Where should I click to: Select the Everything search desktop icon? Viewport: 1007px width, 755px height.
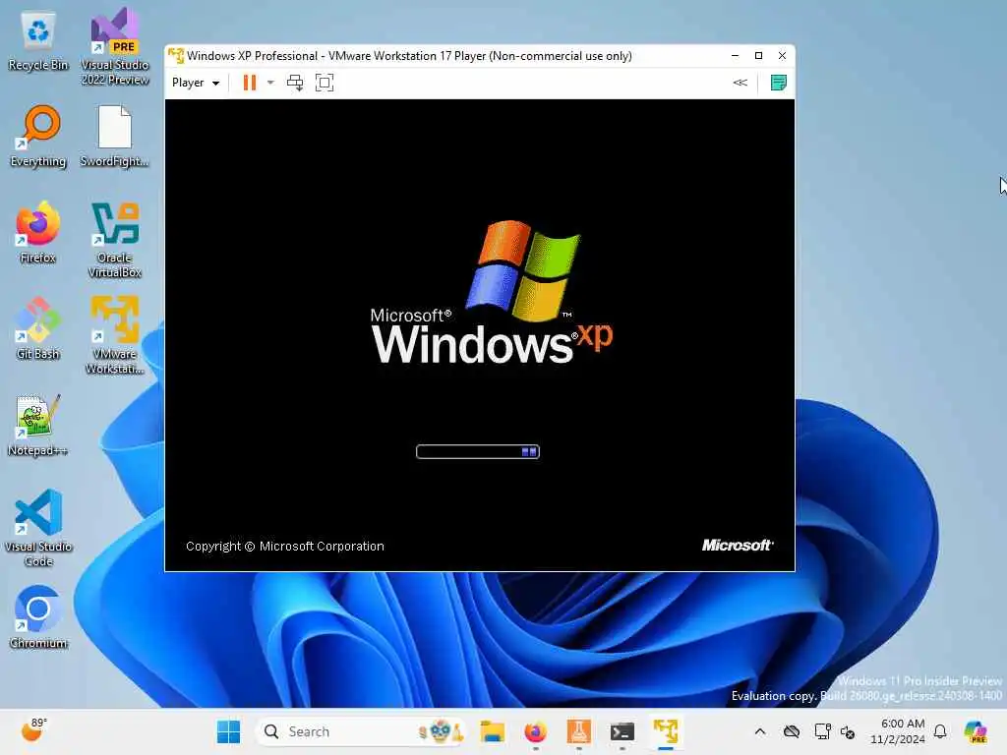click(x=38, y=136)
